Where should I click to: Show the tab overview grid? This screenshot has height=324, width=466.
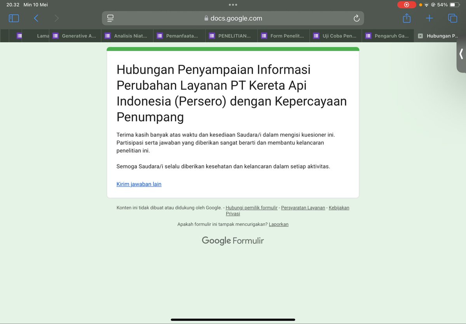(x=452, y=18)
